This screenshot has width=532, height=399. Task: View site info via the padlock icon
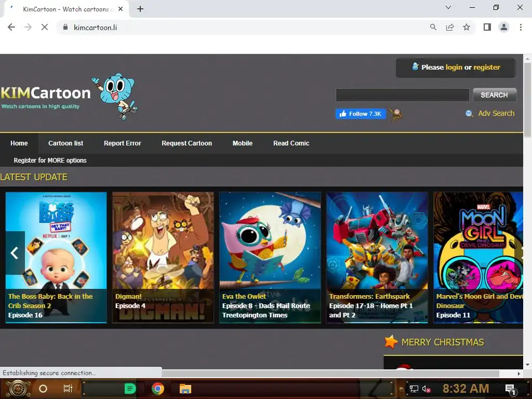(x=65, y=27)
